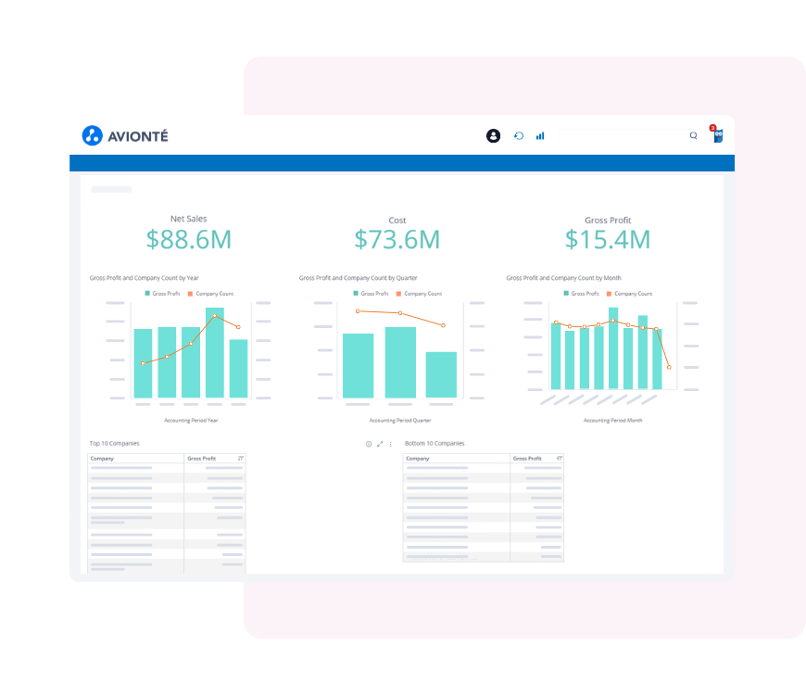
Task: Open the owl notifications icon
Action: 717,136
